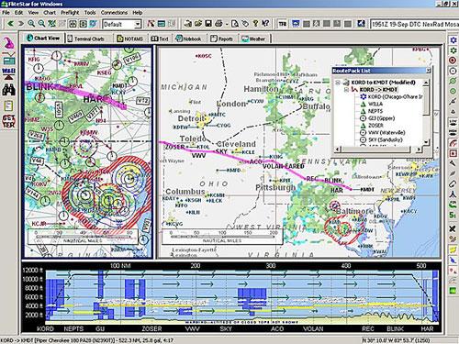
Task: Click the back arrow navigation icon
Action: pyautogui.click(x=11, y=24)
